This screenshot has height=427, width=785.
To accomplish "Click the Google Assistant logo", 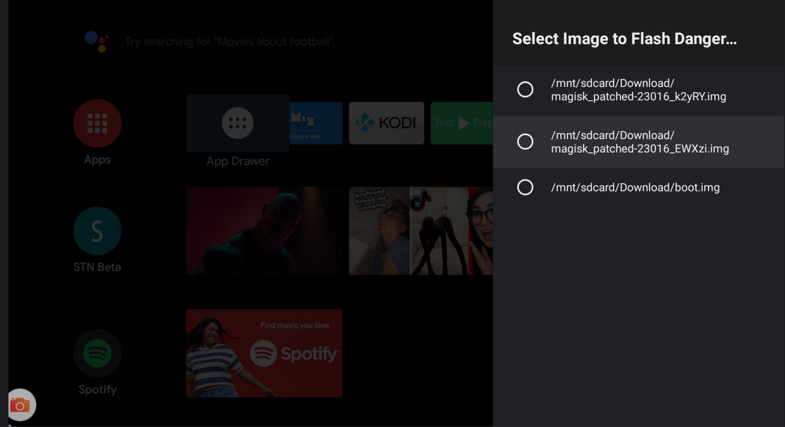I will [x=97, y=41].
